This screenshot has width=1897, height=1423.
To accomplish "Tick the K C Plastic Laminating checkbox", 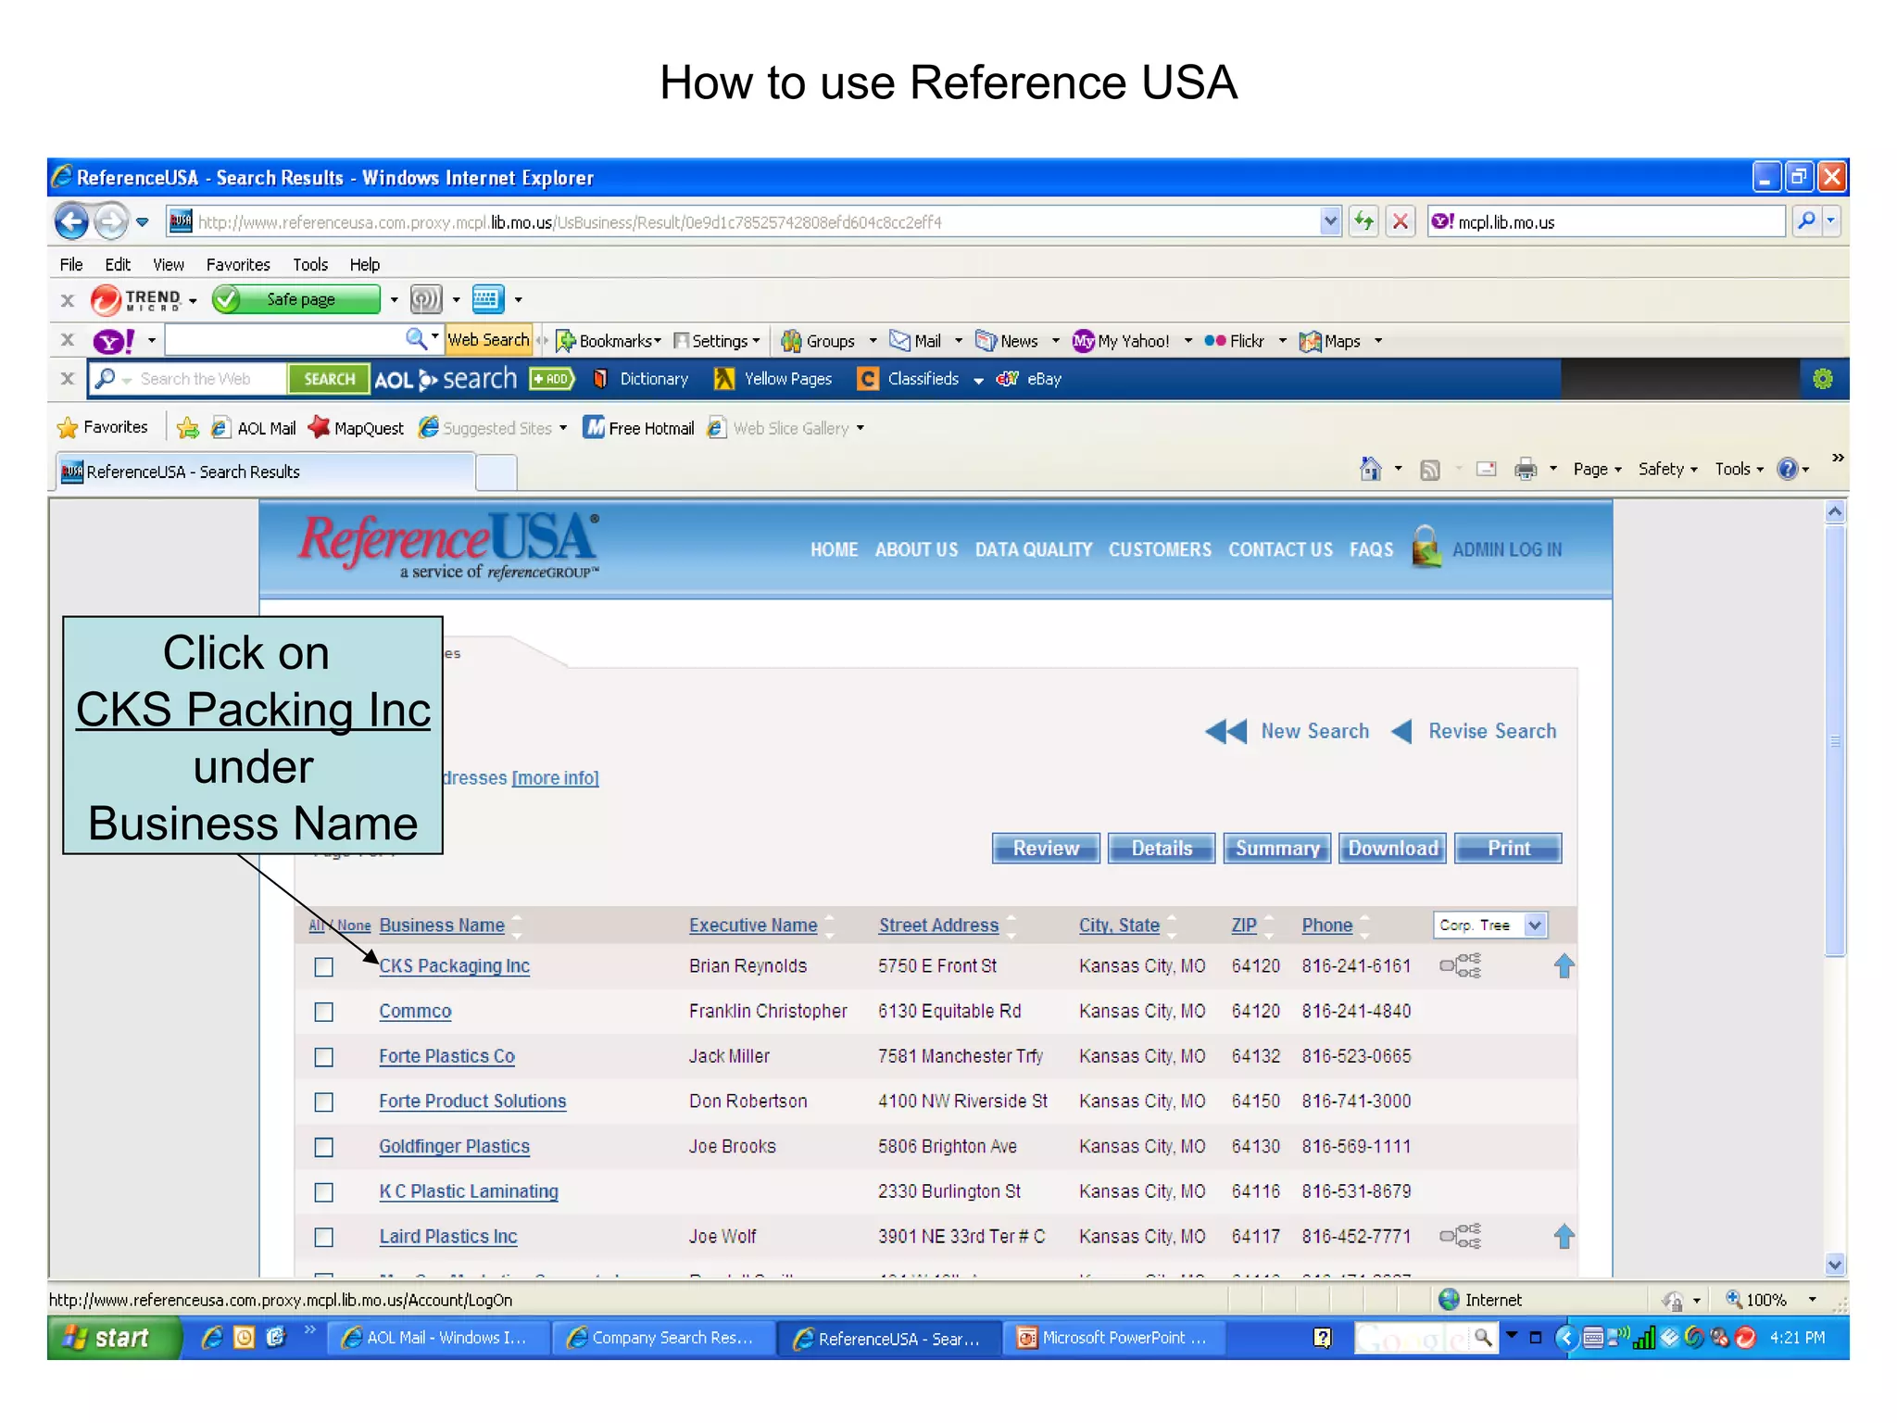I will pos(323,1192).
